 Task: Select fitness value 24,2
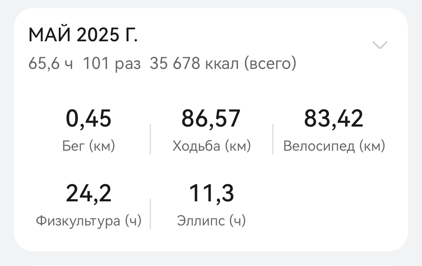[x=88, y=193]
